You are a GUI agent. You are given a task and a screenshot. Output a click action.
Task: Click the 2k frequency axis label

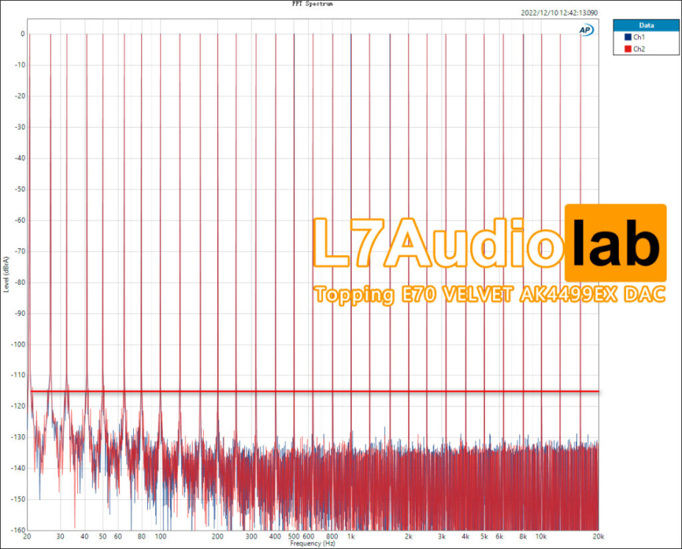click(408, 537)
